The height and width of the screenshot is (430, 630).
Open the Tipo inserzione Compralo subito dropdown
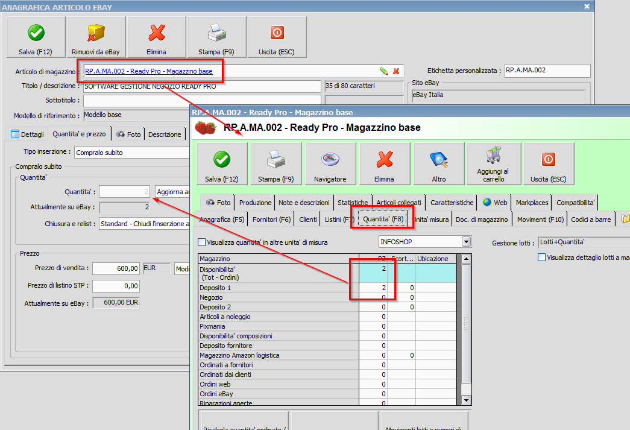coord(132,153)
